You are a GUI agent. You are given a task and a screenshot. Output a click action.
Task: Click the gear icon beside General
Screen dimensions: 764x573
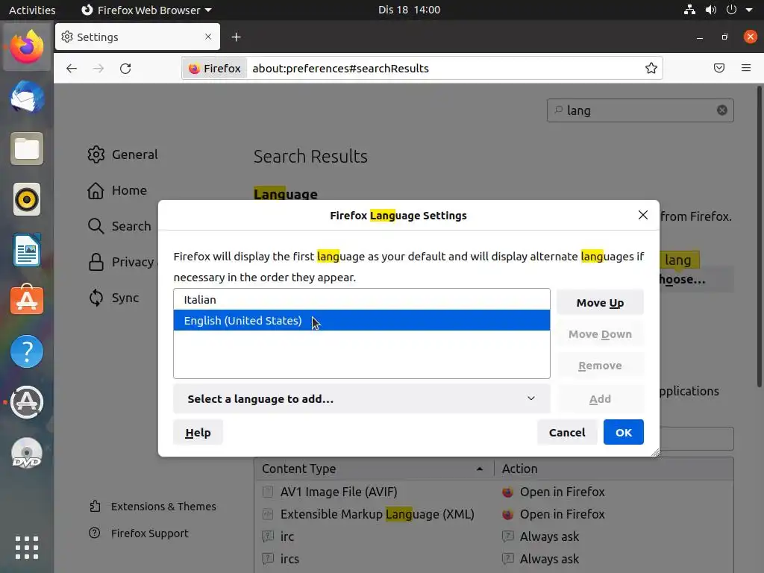[96, 154]
